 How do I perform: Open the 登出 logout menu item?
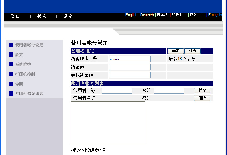coord(16,16)
